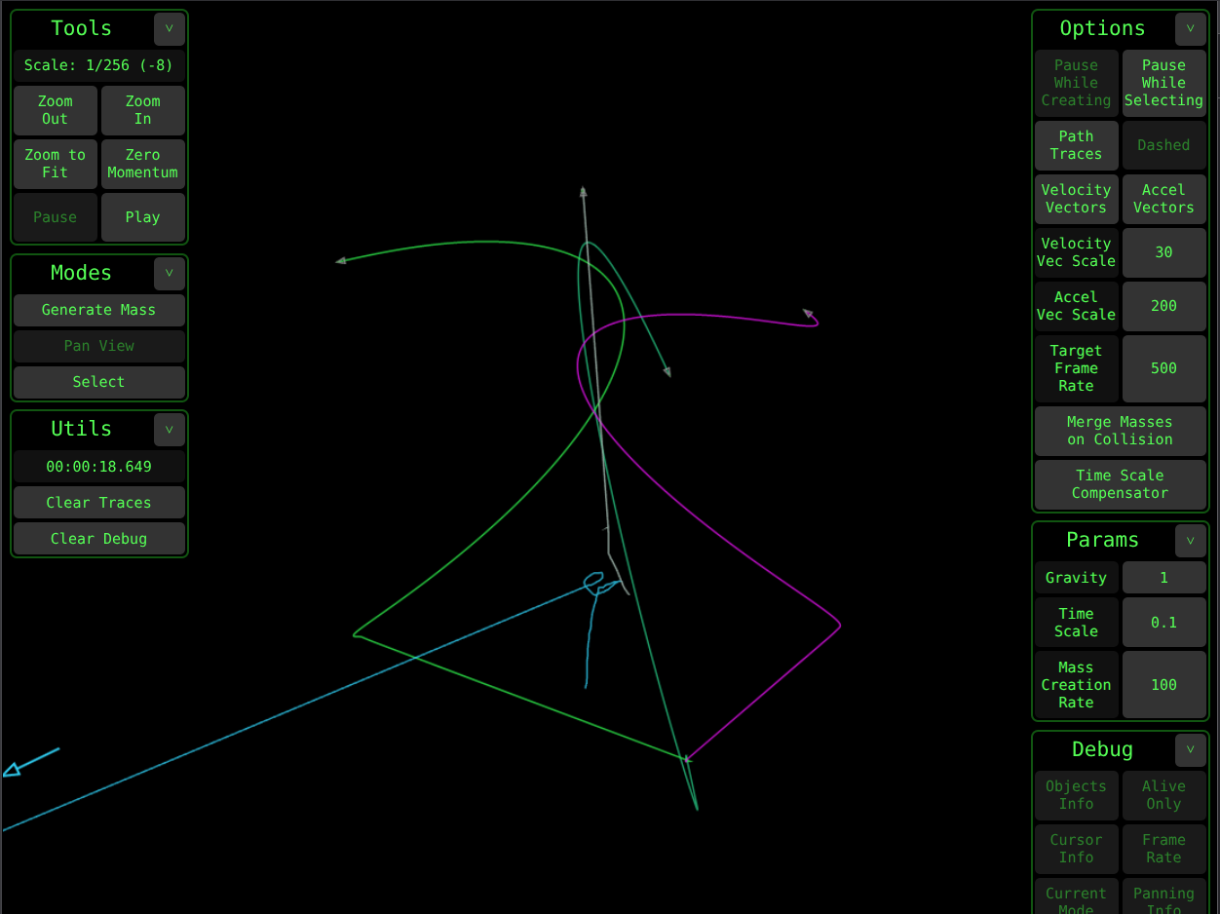Click the elapsed time 00:00:18.649

click(99, 467)
